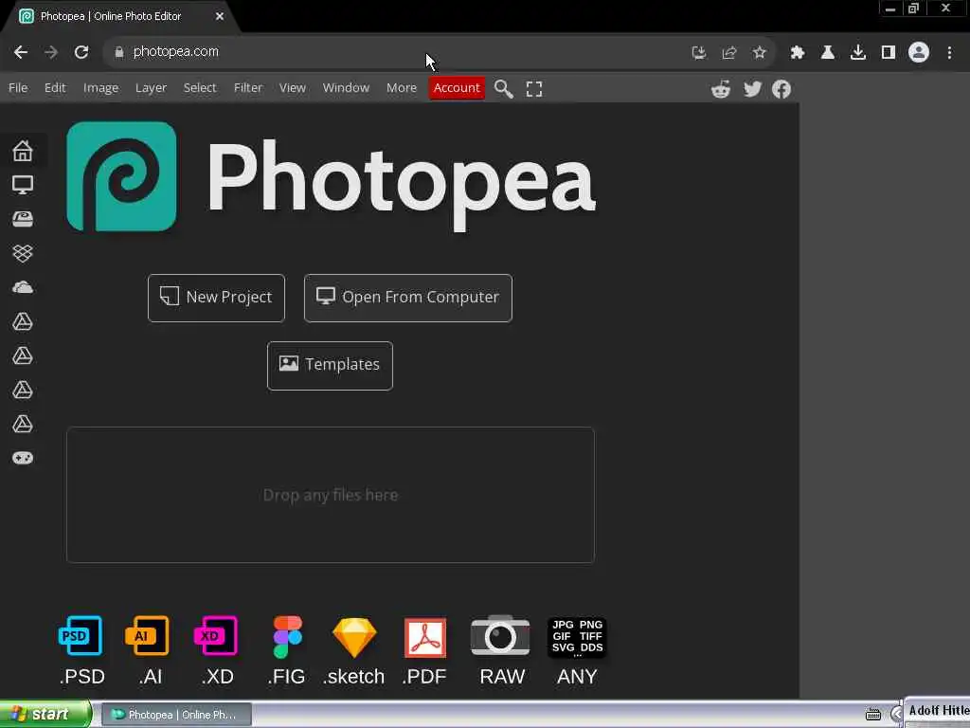
Task: Click the magnifier search icon in the menu bar
Action: [x=504, y=88]
